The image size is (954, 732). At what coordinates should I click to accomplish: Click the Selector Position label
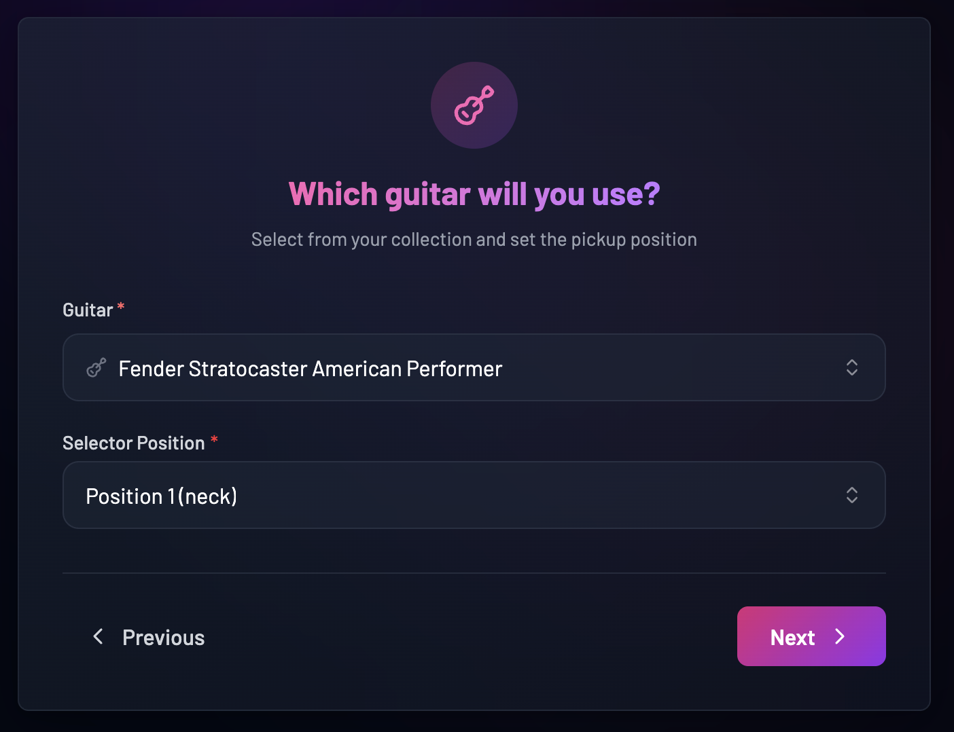[133, 443]
